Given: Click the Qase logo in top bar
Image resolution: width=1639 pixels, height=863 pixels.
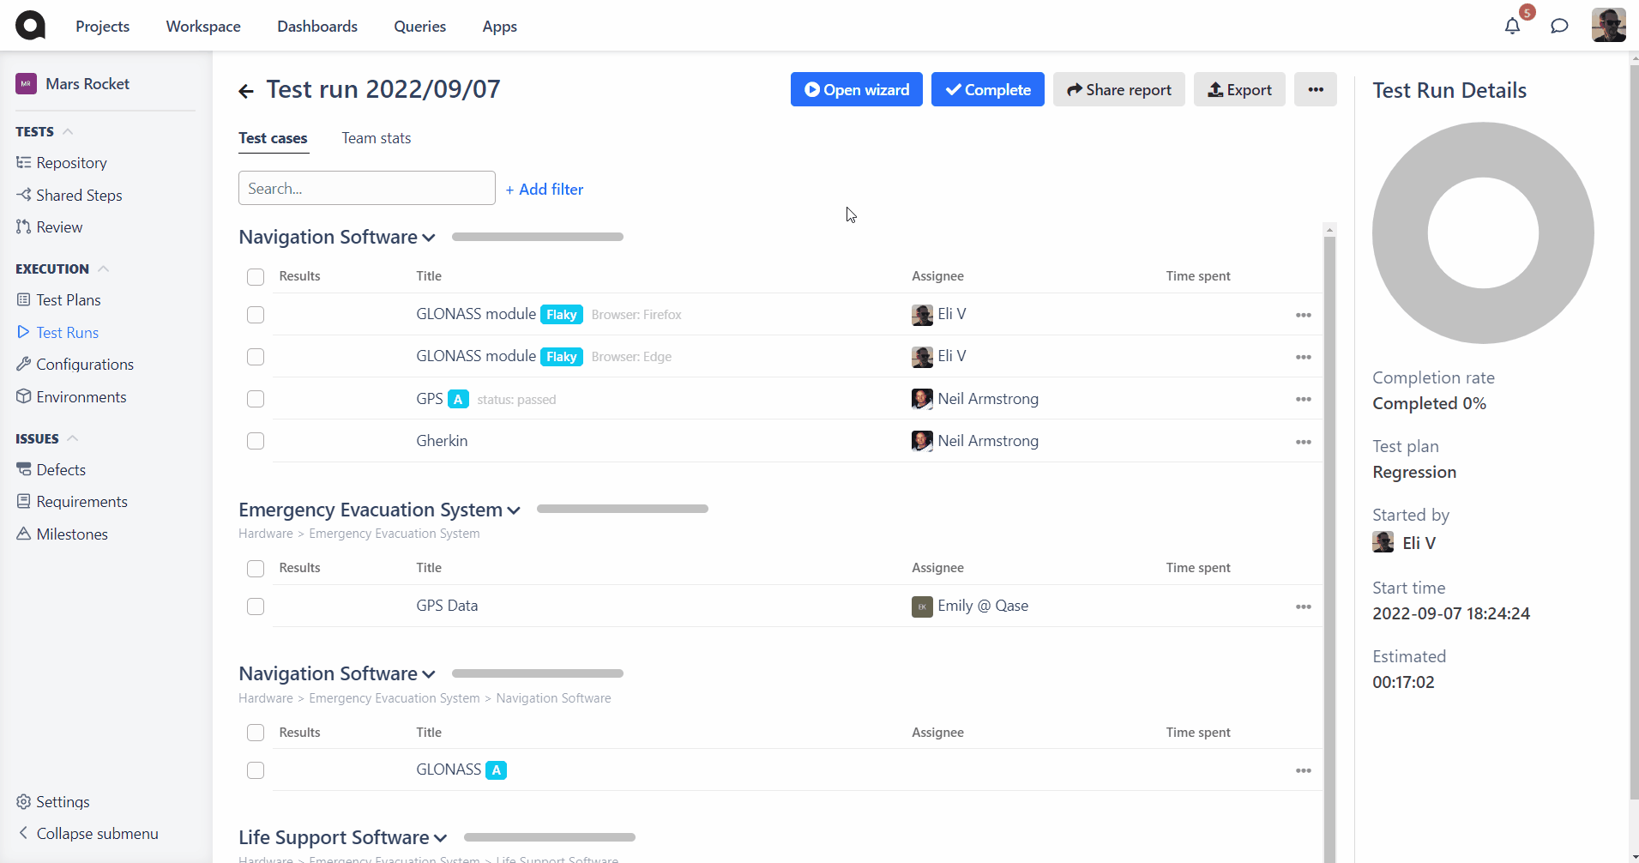Looking at the screenshot, I should point(31,26).
